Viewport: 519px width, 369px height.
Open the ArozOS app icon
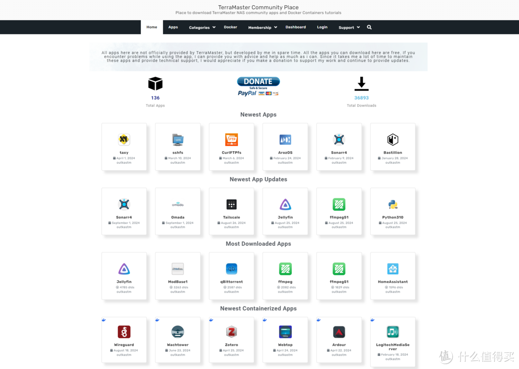pos(285,140)
